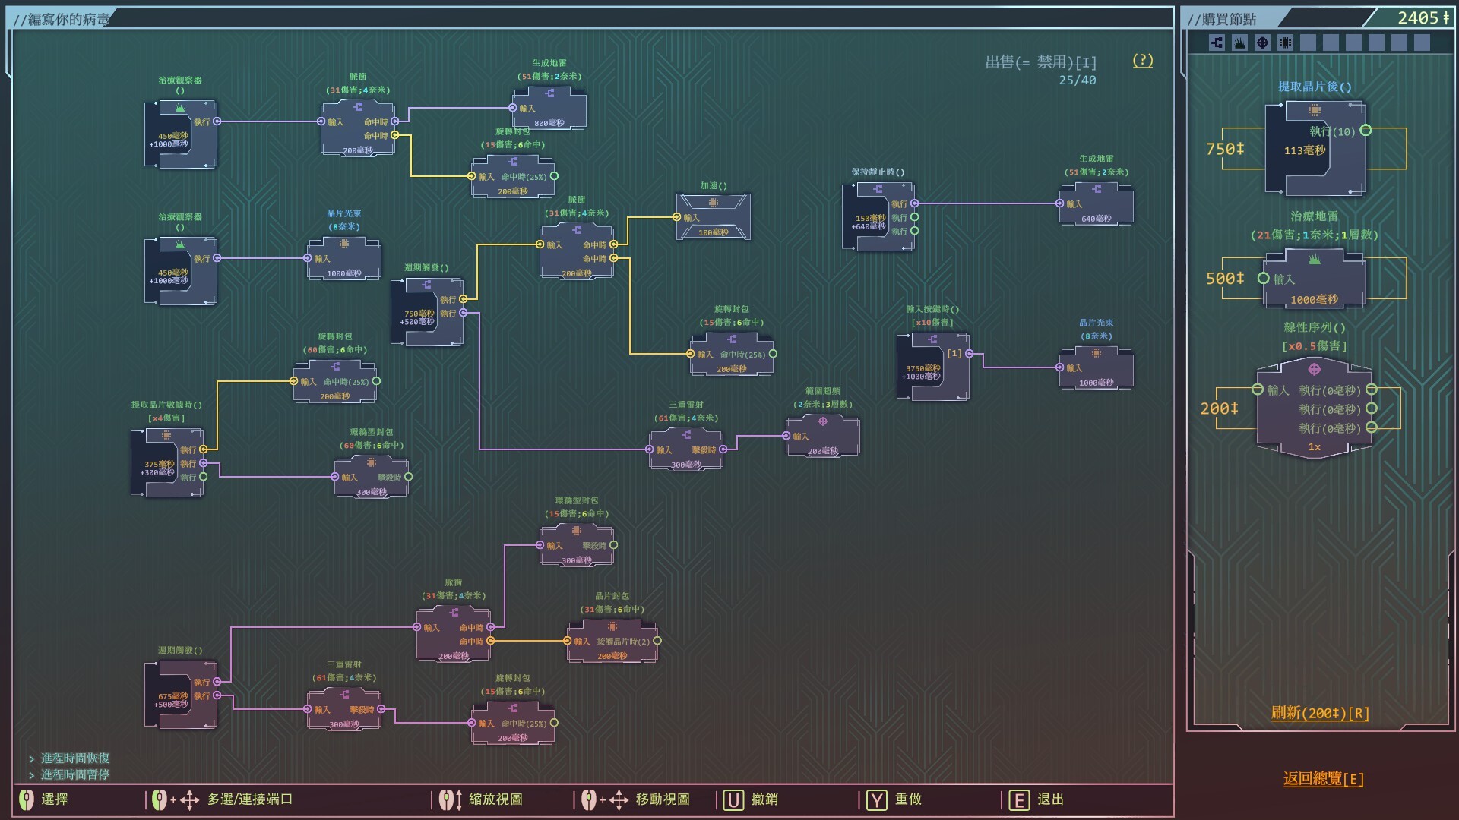Select the 加速() node
This screenshot has width=1459, height=820.
713,217
